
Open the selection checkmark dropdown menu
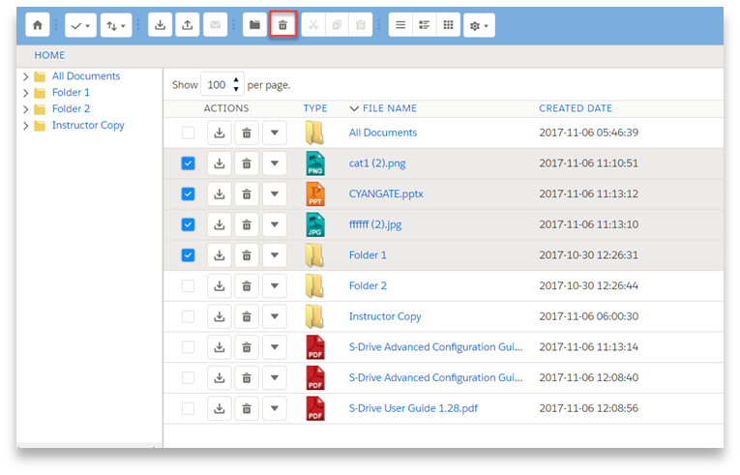(80, 25)
